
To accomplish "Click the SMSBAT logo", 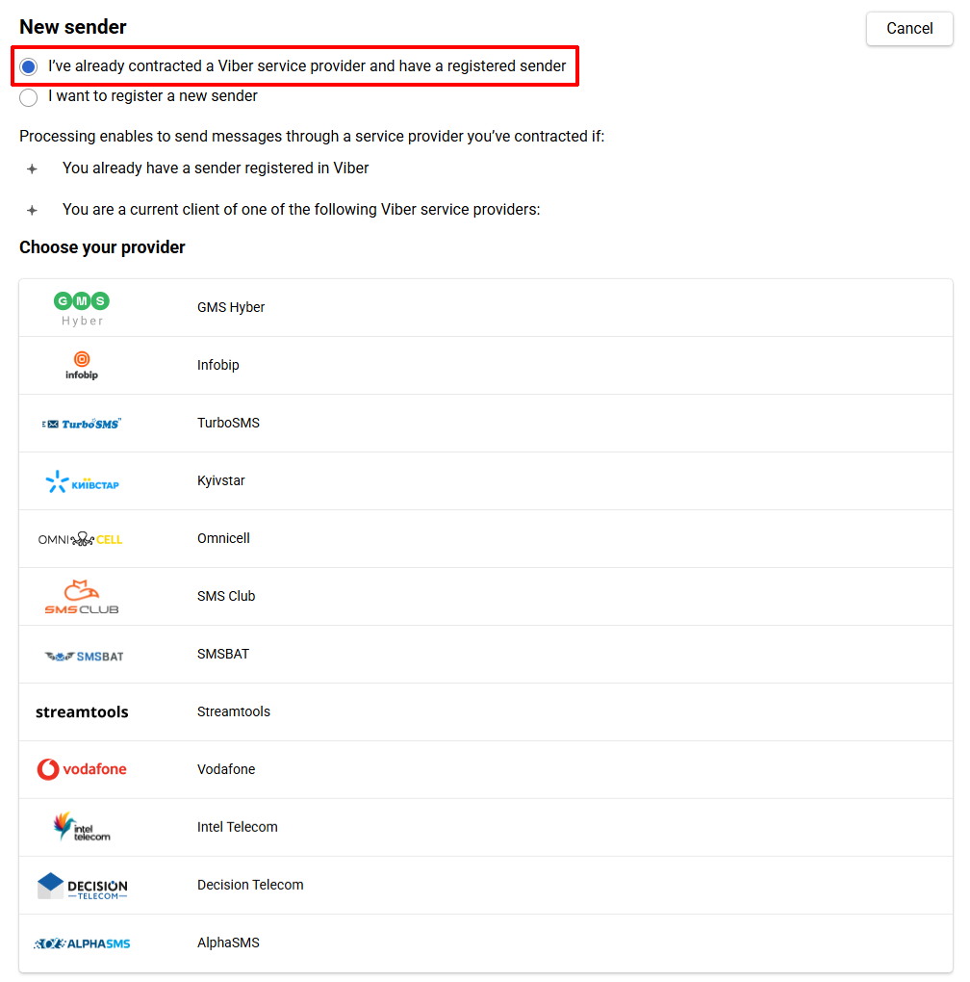I will 84,656.
